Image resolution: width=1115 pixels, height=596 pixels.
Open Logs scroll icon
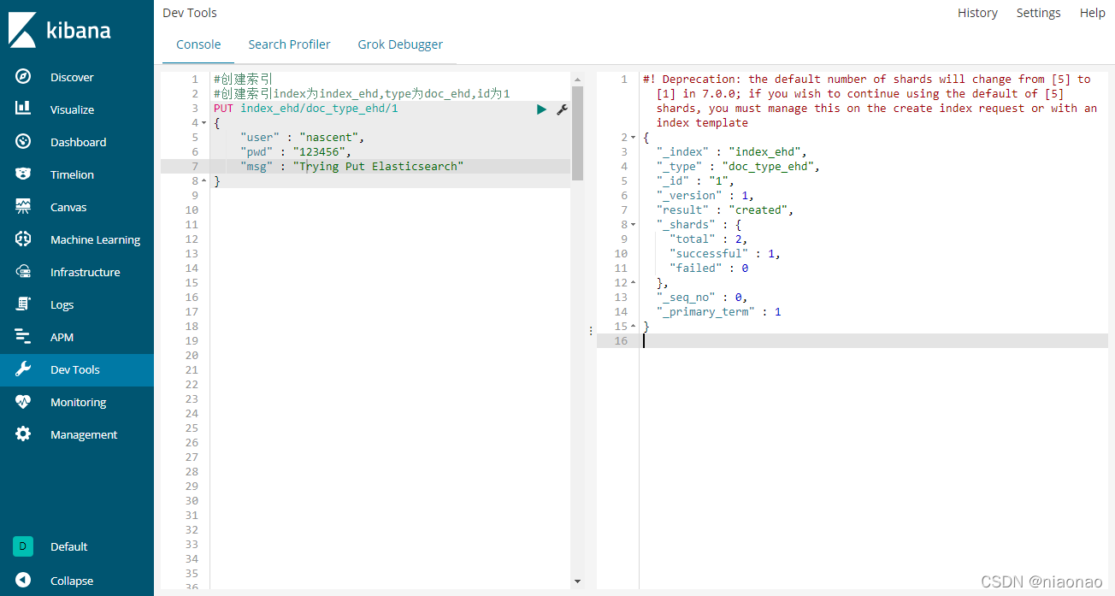[23, 304]
